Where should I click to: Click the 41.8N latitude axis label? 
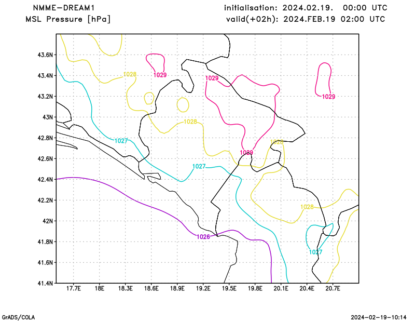pos(45,242)
